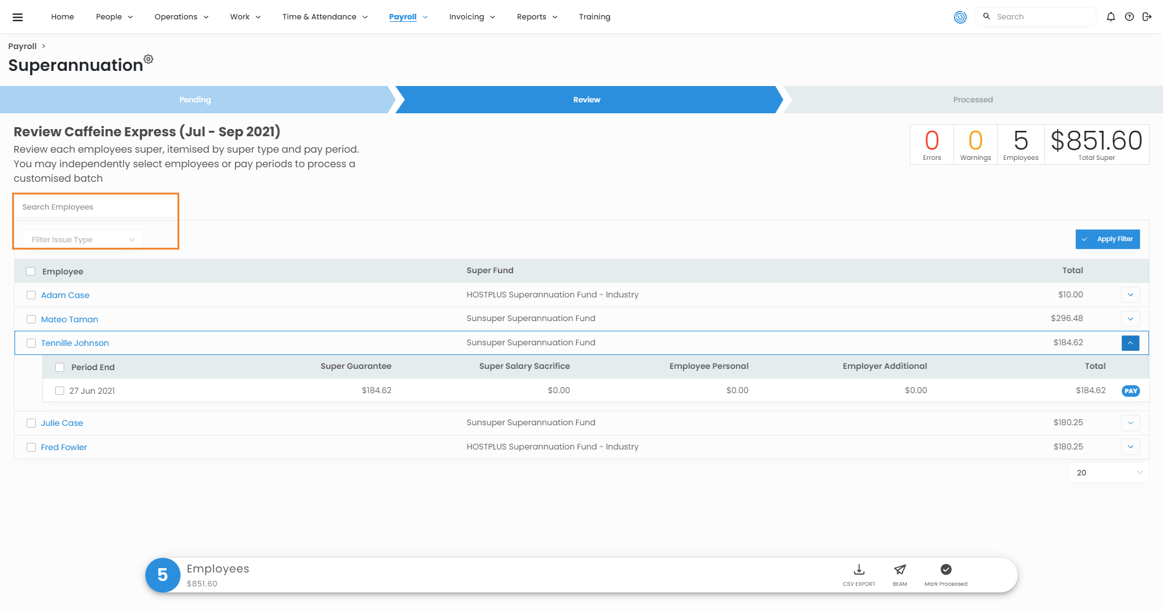1163x610 pixels.
Task: Click the Apply Filter button
Action: (x=1107, y=239)
